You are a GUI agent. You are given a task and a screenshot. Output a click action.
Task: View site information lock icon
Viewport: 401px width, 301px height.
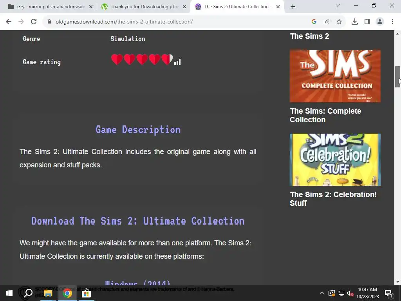pyautogui.click(x=49, y=22)
